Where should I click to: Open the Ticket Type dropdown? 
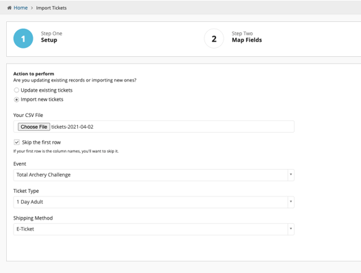tap(154, 202)
